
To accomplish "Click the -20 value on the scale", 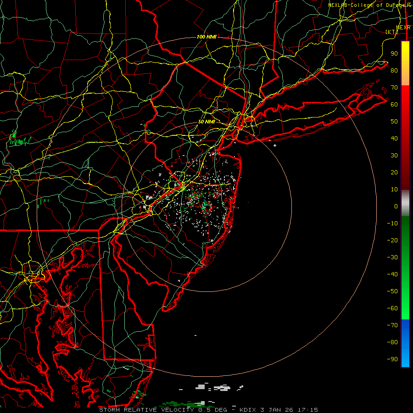I will 392,240.
